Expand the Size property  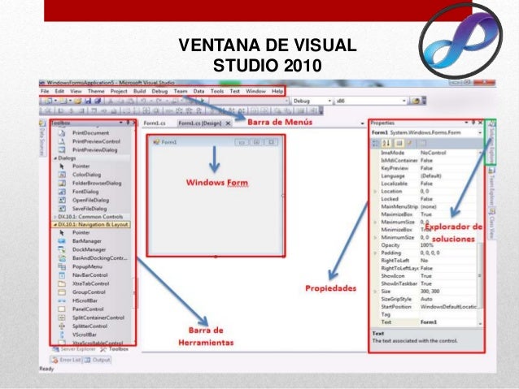(375, 292)
